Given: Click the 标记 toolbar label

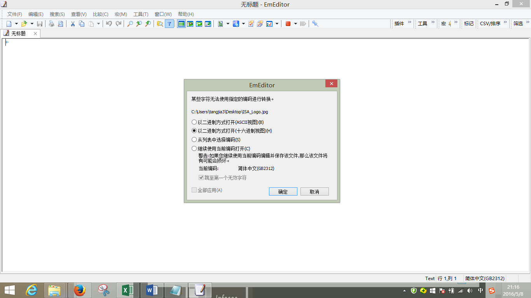Looking at the screenshot, I should coord(469,24).
